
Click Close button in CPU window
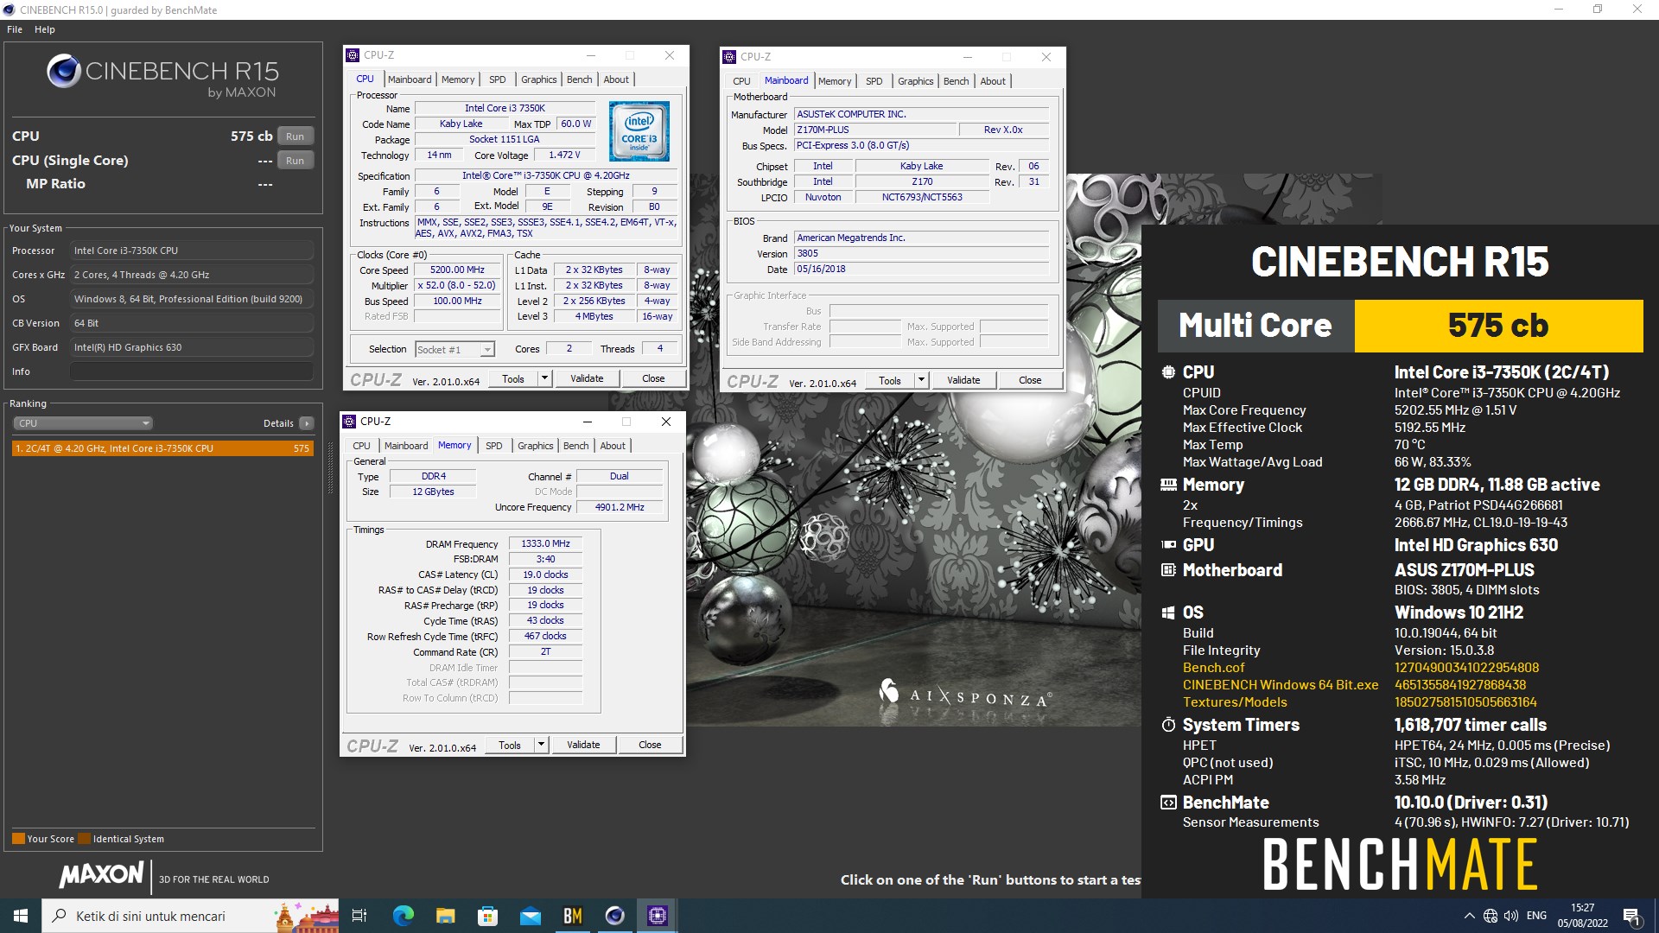coord(653,378)
